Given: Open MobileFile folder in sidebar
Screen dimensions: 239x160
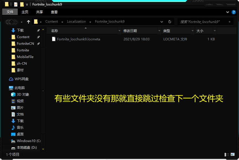Looking at the screenshot, I should (25, 57).
